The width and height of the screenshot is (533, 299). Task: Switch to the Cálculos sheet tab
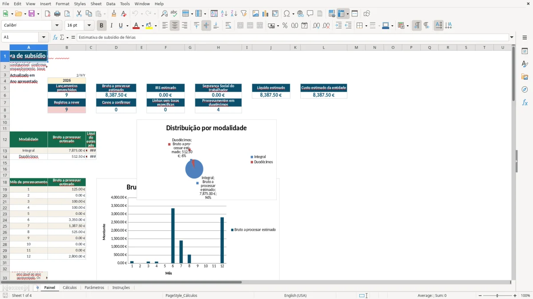click(70, 287)
